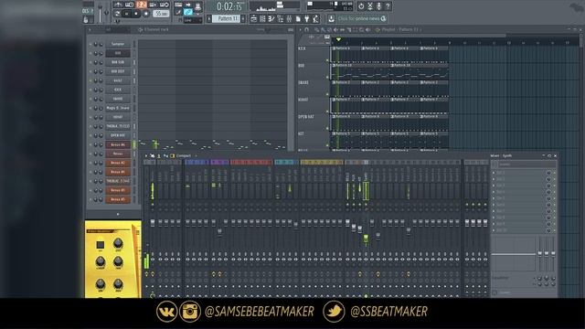Mute the 808 SUB channel with its LED
This screenshot has height=329, width=585.
90,62
